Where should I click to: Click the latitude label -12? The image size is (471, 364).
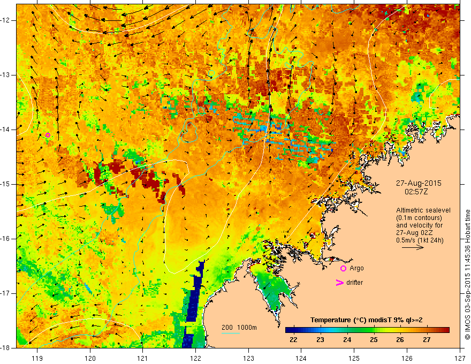6,20
